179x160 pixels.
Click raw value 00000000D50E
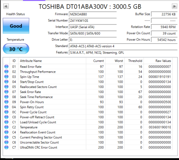160,102
